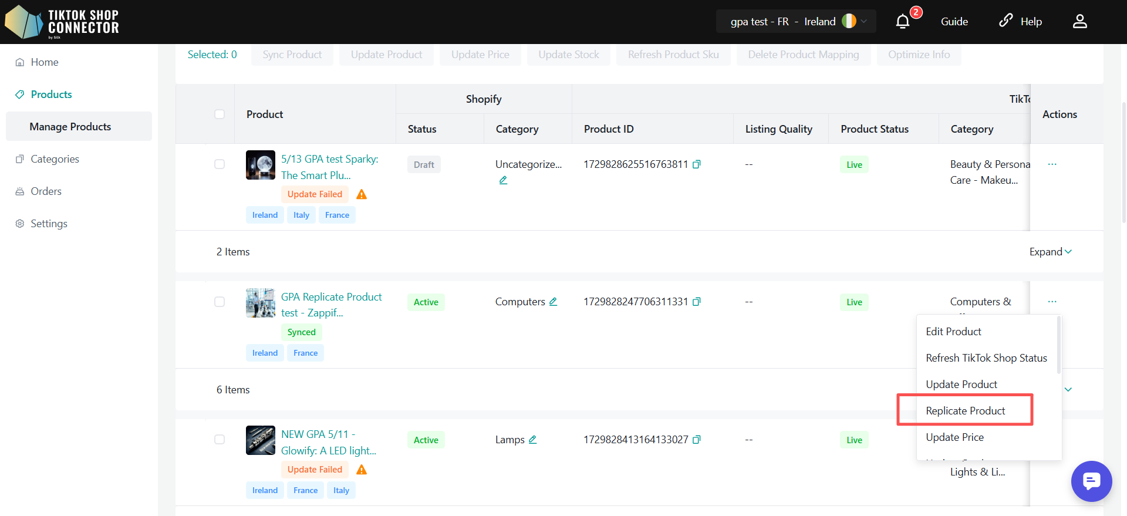Image resolution: width=1127 pixels, height=516 pixels.
Task: Click the Update Stock button
Action: pos(569,55)
